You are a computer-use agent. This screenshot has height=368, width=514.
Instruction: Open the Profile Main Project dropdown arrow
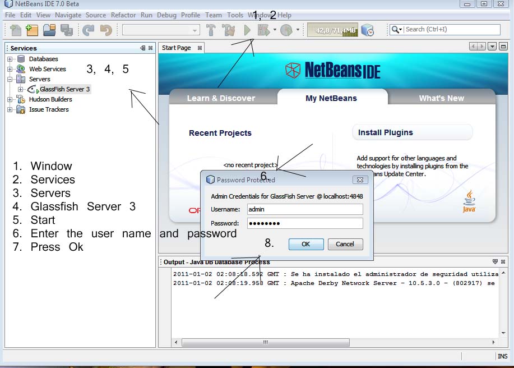click(x=298, y=30)
